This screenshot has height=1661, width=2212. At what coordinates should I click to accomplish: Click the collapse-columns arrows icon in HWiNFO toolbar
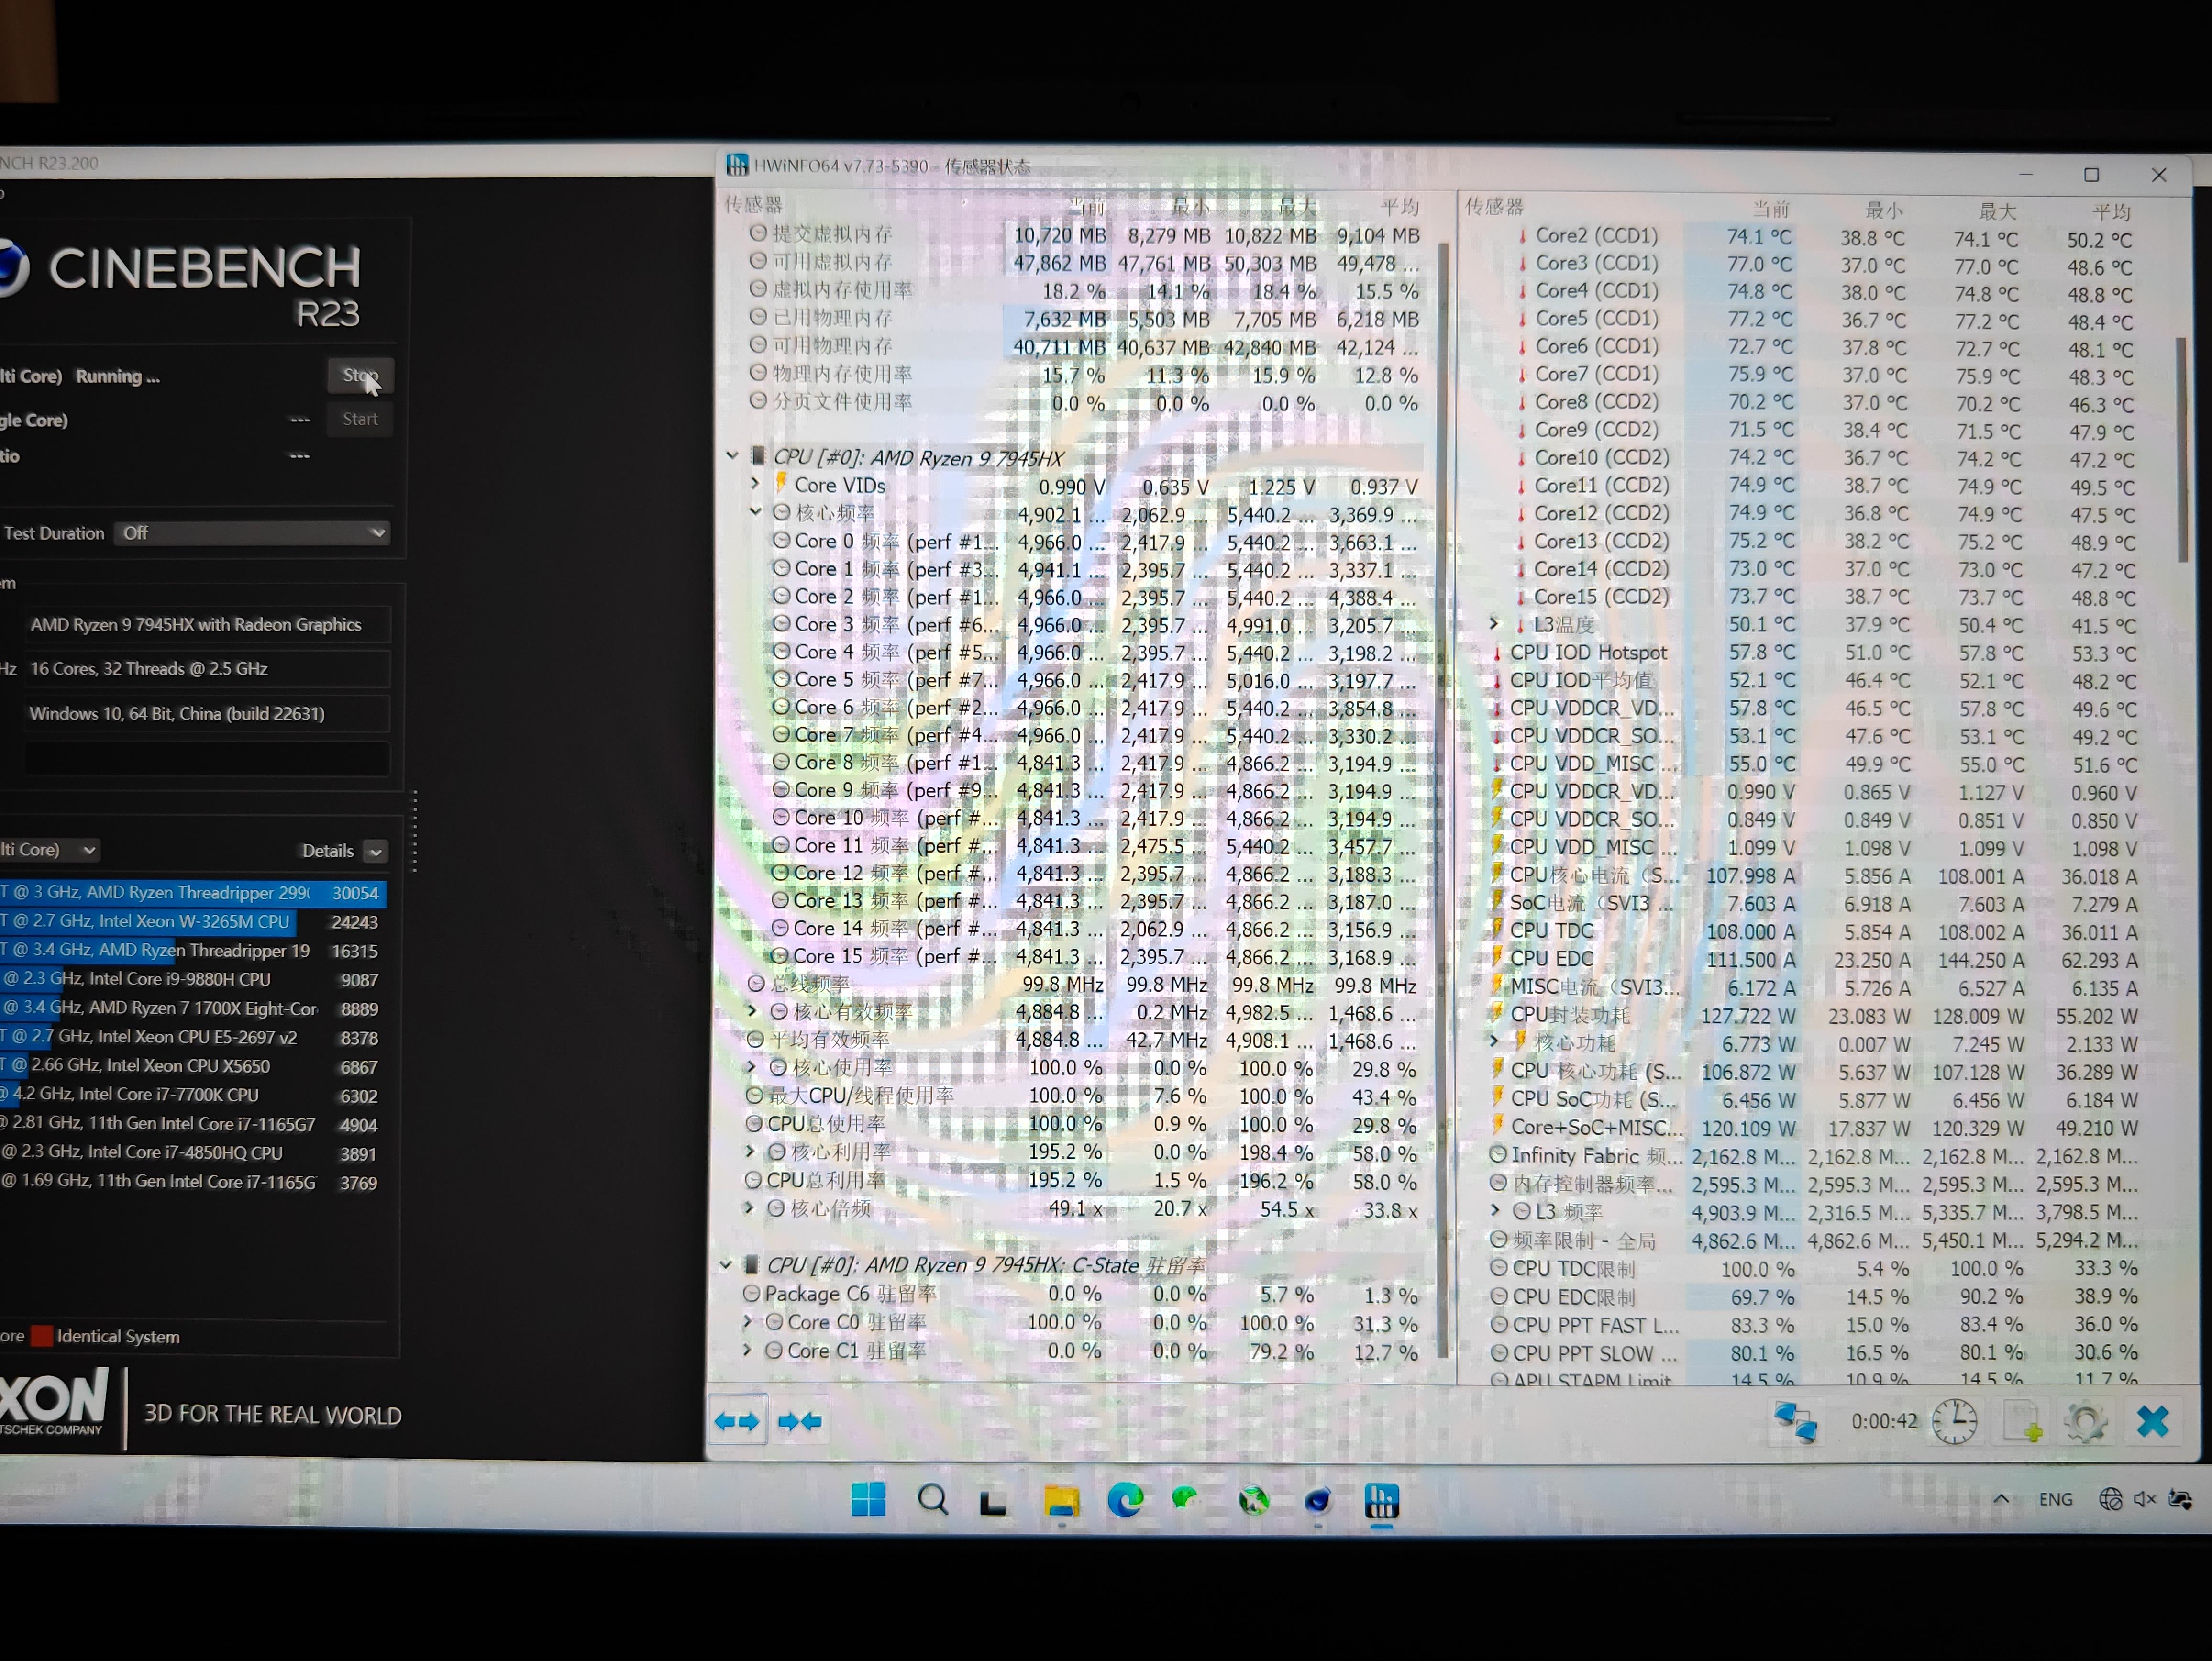[x=799, y=1421]
